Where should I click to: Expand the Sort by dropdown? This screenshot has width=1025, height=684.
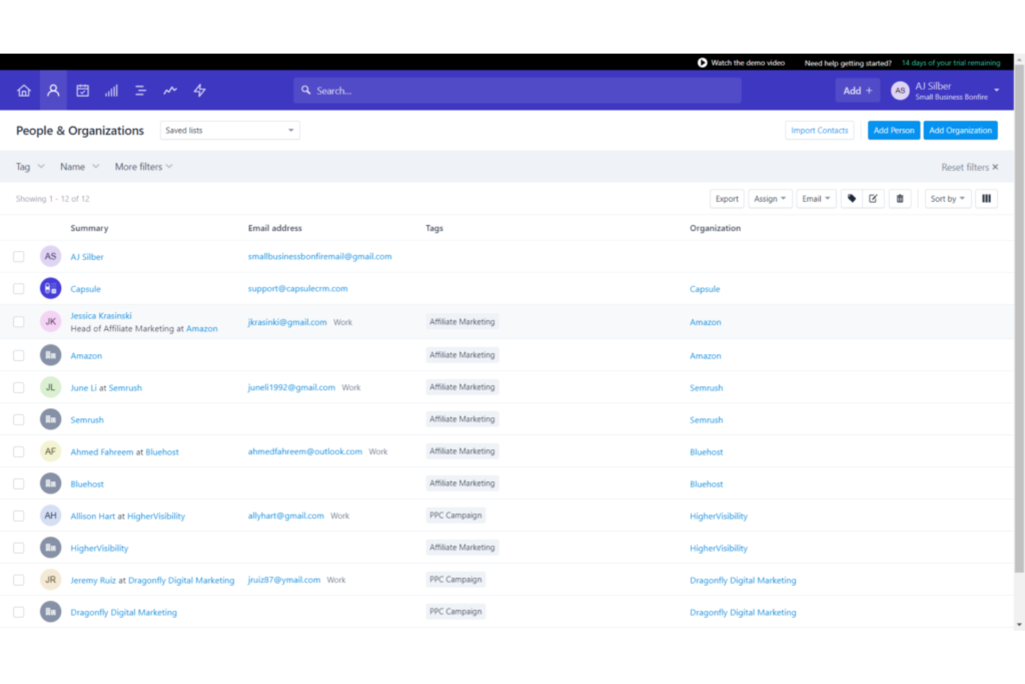coord(947,199)
